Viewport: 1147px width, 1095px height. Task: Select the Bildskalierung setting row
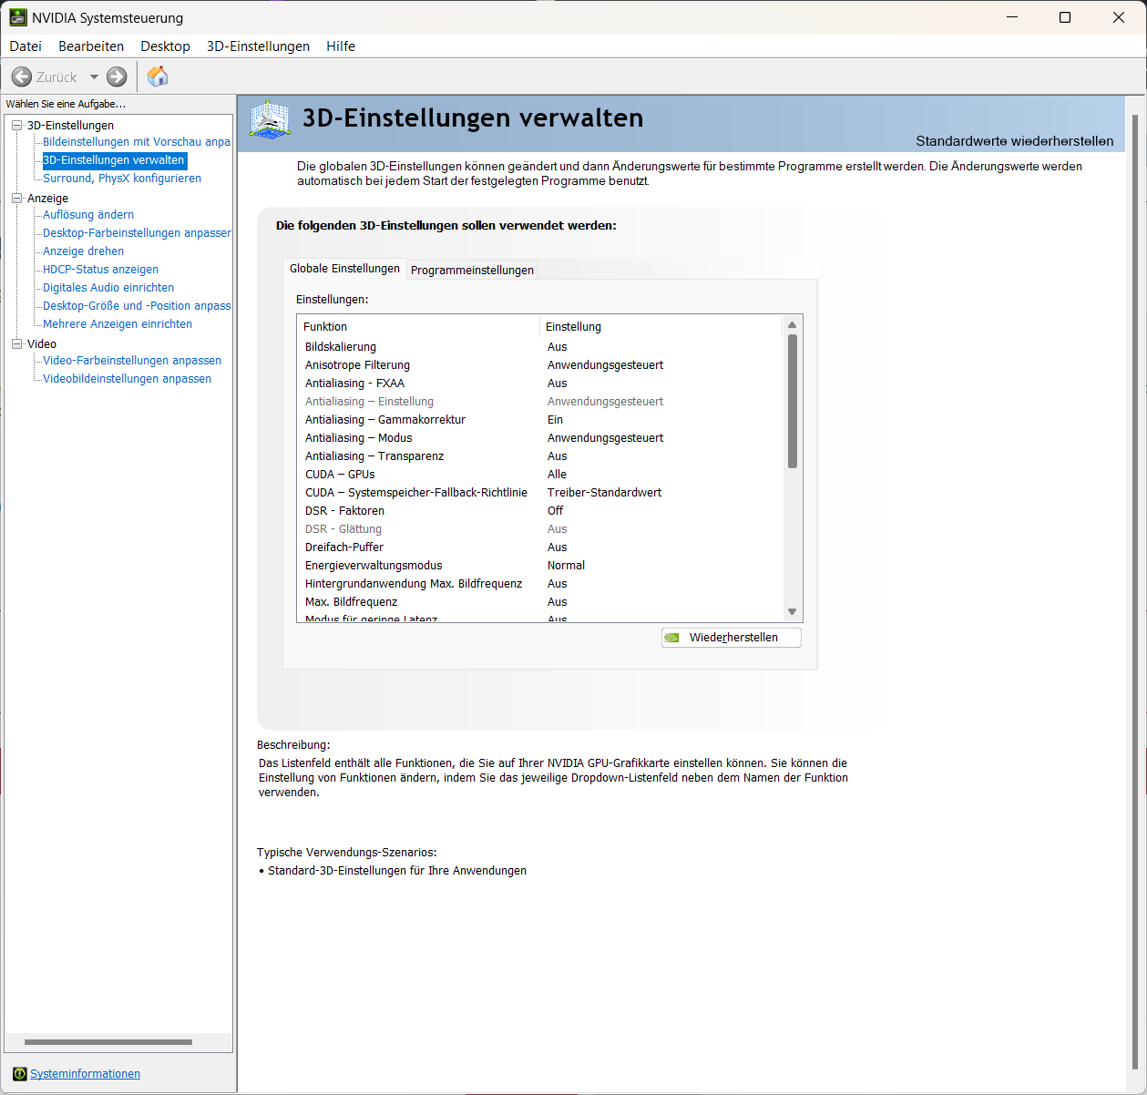pos(540,347)
